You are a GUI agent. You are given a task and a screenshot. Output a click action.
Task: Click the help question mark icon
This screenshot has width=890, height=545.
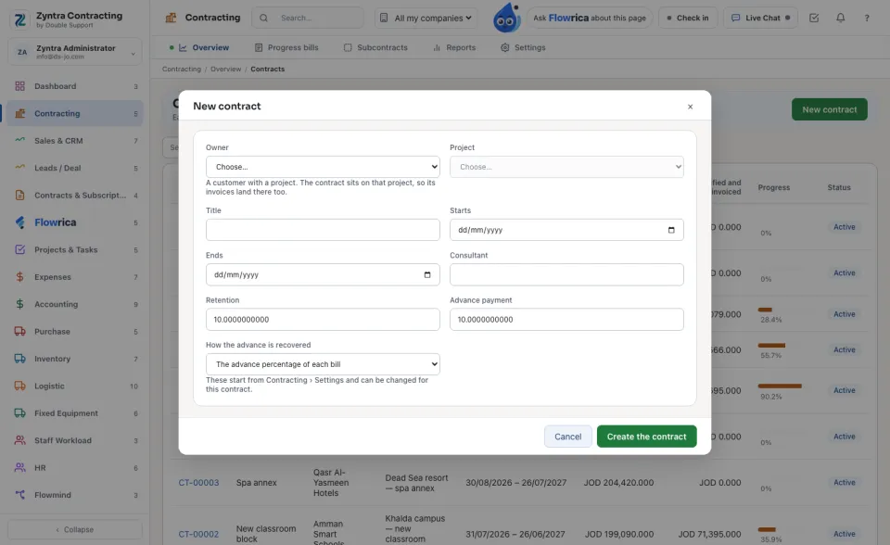pos(867,18)
